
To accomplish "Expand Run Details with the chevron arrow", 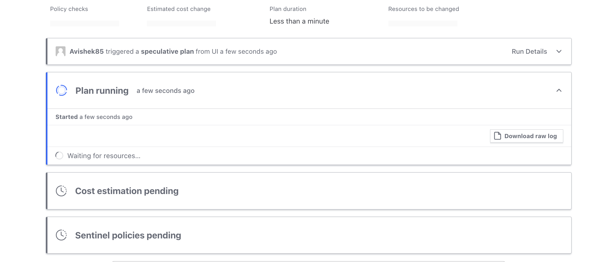I will [559, 52].
